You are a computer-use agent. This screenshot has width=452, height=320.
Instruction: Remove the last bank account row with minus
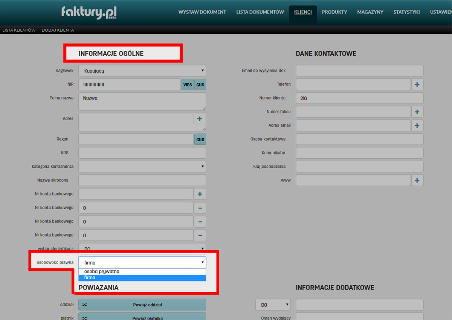click(200, 235)
